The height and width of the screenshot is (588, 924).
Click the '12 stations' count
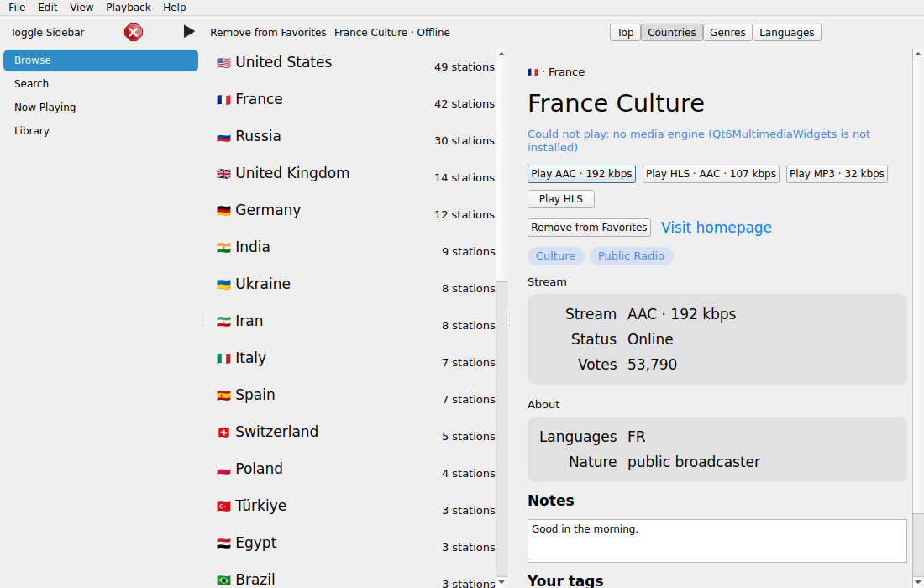[465, 214]
